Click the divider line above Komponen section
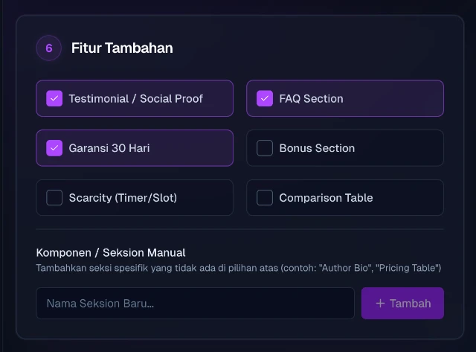The image size is (476, 352). point(239,229)
